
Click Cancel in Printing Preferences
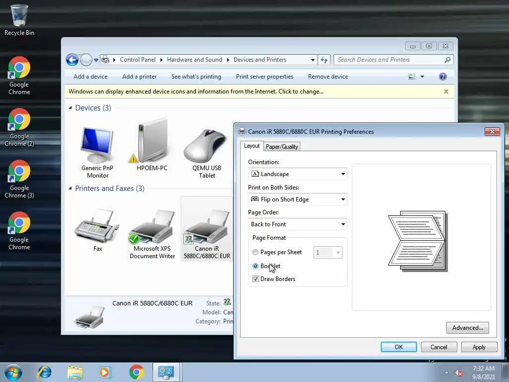438,347
